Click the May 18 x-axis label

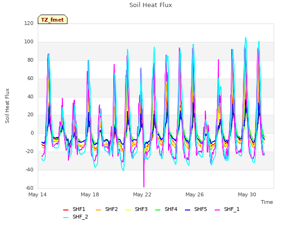click(90, 194)
